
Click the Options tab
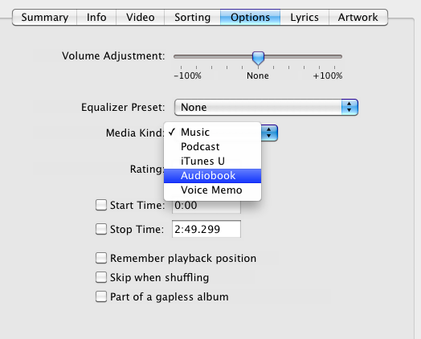point(250,18)
